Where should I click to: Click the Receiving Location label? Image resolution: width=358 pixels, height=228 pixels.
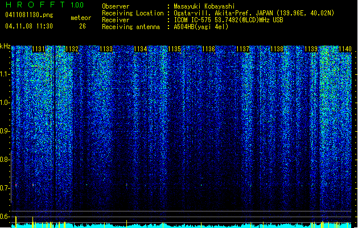tap(133, 13)
